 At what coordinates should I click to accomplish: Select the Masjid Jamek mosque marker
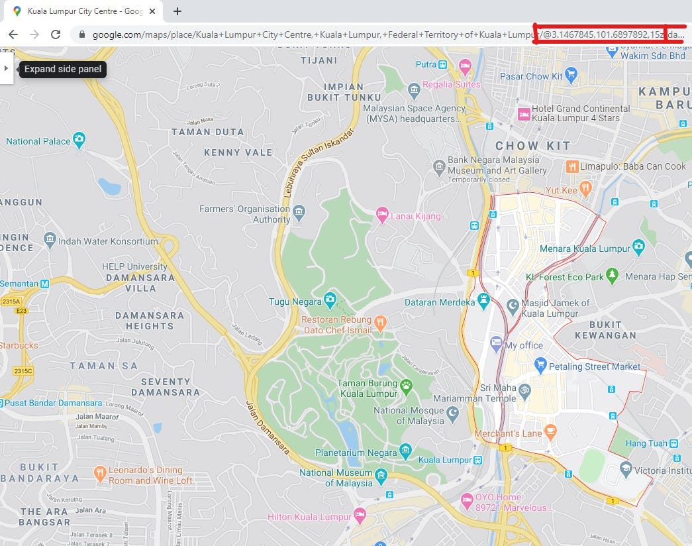513,306
